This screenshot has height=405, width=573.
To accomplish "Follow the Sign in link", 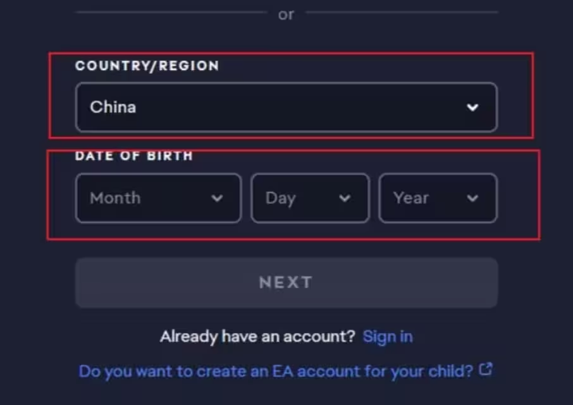I will point(388,337).
